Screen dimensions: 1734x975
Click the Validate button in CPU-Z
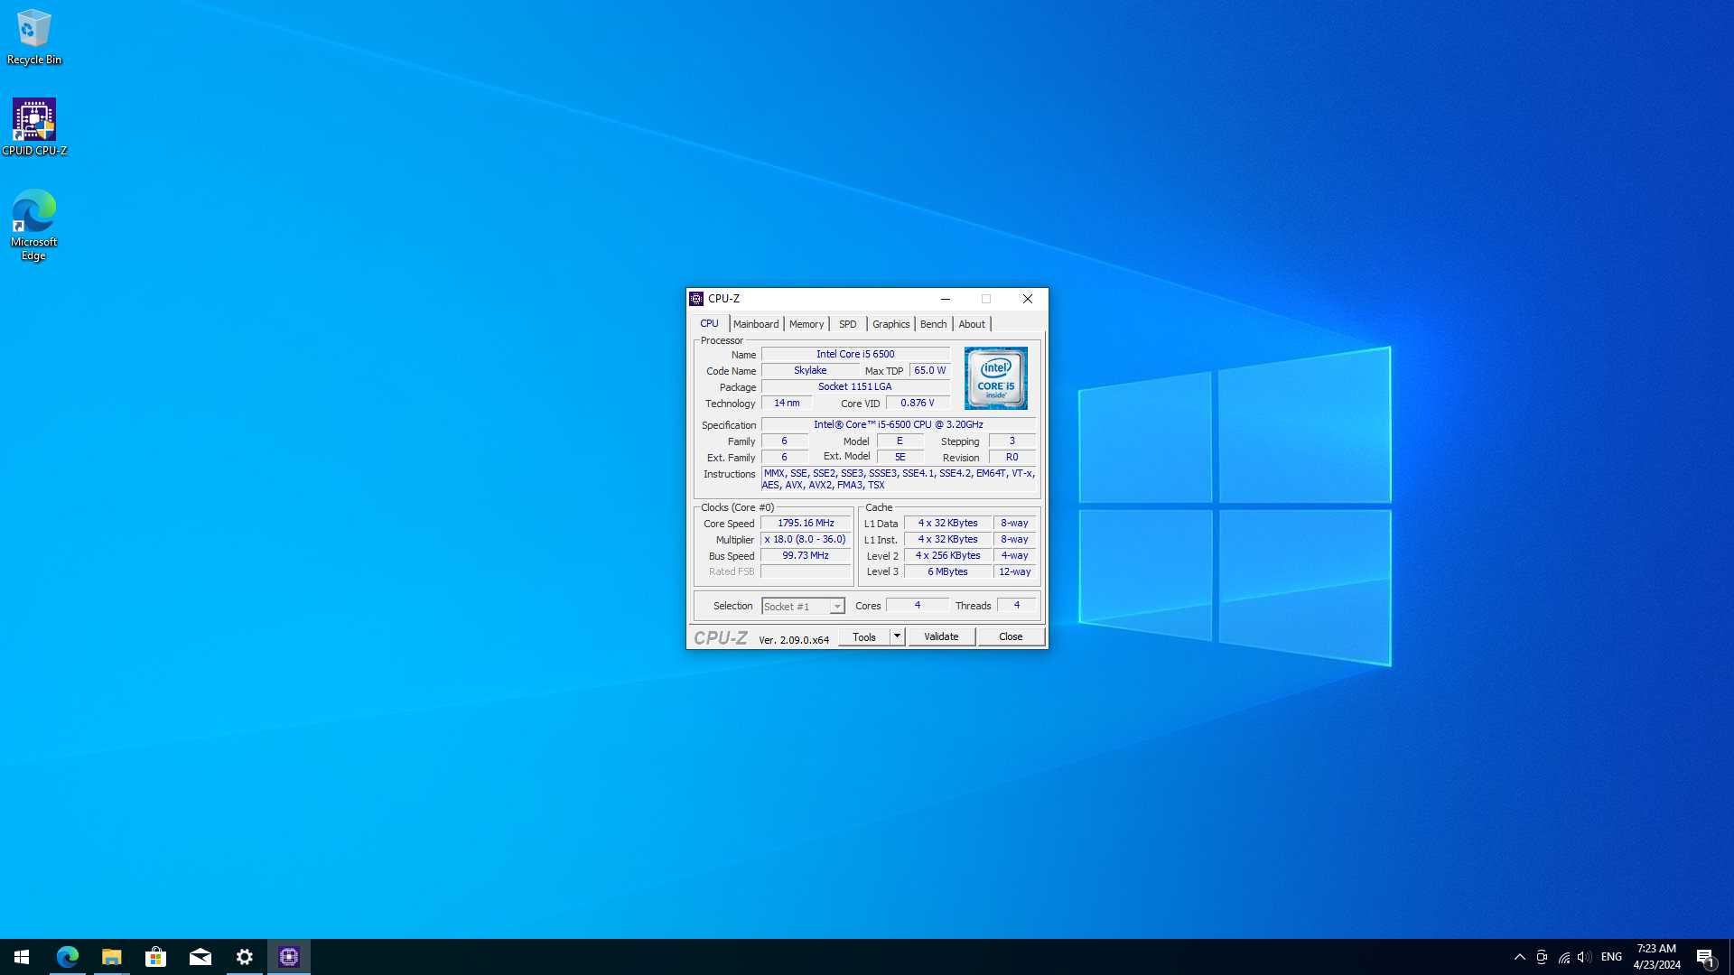(x=941, y=636)
